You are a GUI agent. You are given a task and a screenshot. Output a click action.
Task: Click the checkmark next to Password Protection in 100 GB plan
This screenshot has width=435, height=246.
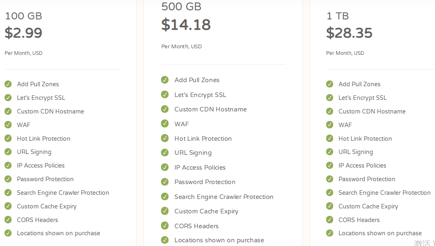pyautogui.click(x=8, y=179)
